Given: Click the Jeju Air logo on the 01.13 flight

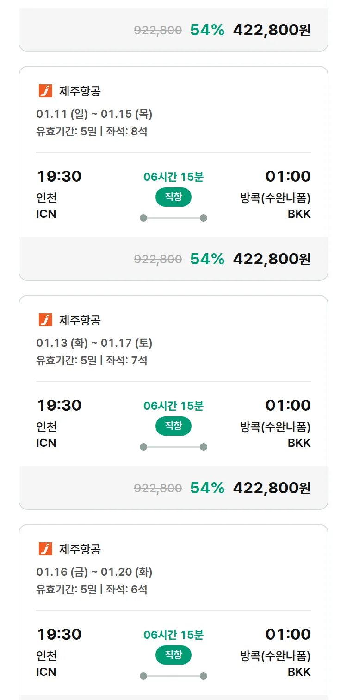Looking at the screenshot, I should point(45,320).
